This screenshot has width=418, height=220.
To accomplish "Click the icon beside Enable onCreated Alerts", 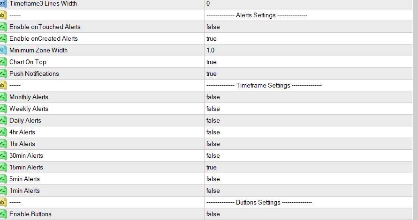I will point(3,39).
